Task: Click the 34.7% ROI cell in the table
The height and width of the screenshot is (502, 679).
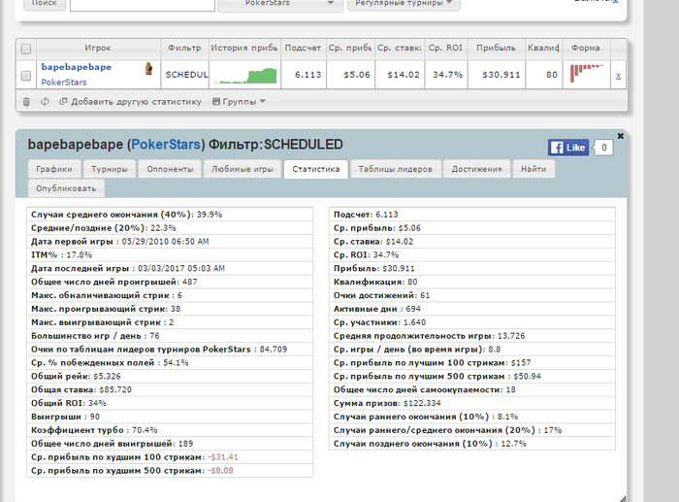Action: [448, 75]
